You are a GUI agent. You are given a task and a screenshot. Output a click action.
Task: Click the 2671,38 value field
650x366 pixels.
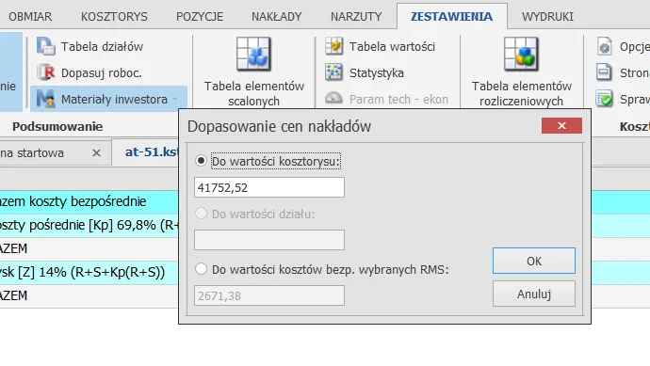coord(269,295)
